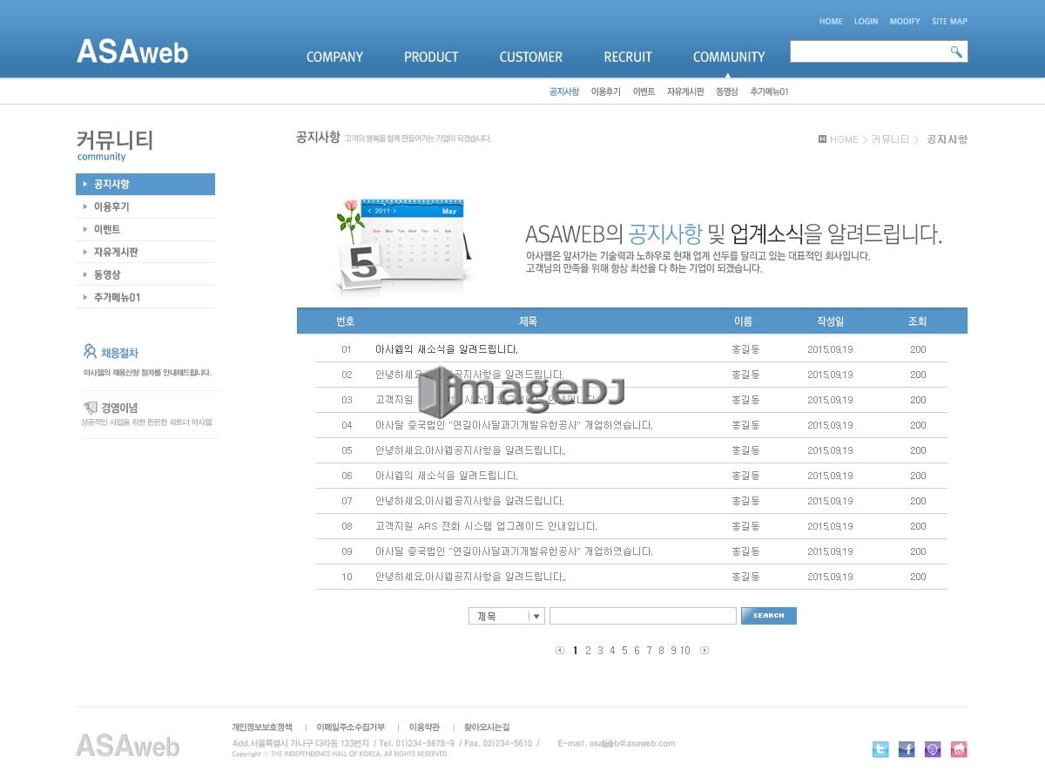Click 찾아오시는길 footer link
This screenshot has width=1045, height=784.
487,727
